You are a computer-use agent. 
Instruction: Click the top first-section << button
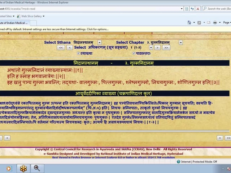(61, 48)
